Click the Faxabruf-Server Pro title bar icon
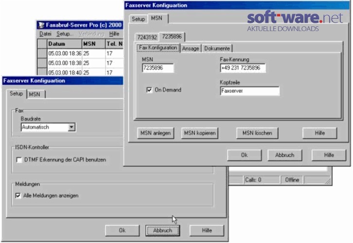Image resolution: width=353 pixels, height=243 pixels. 41,25
